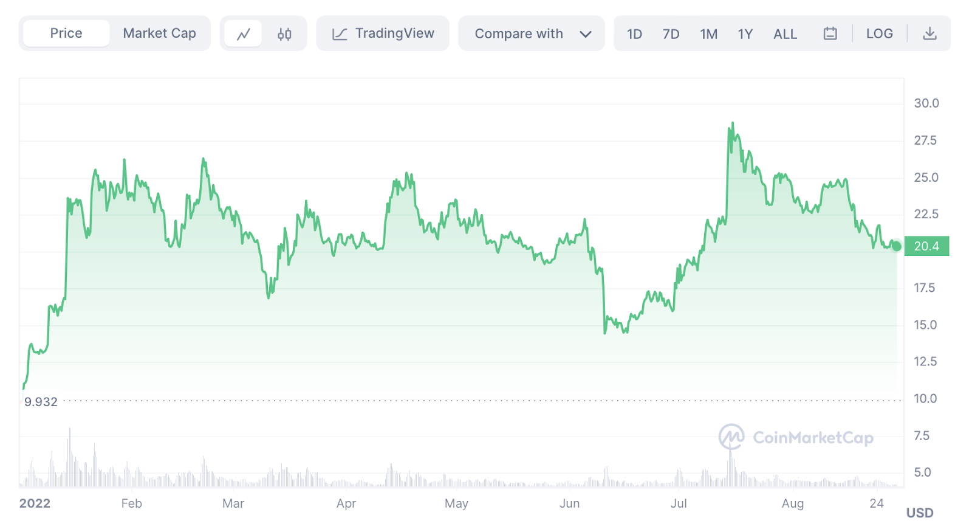The width and height of the screenshot is (972, 532).
Task: Set range to 7D
Action: tap(671, 34)
